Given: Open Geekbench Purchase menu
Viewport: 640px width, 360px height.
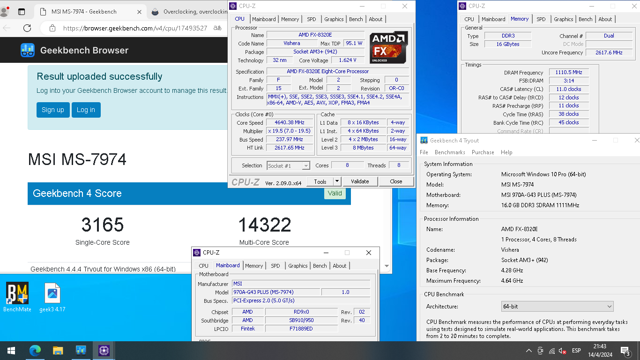Looking at the screenshot, I should coord(483,152).
